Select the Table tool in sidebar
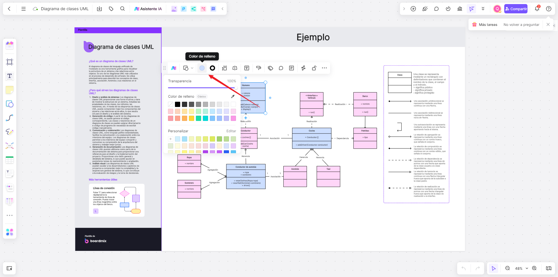Viewport: 558px width, 277px height. click(x=10, y=160)
